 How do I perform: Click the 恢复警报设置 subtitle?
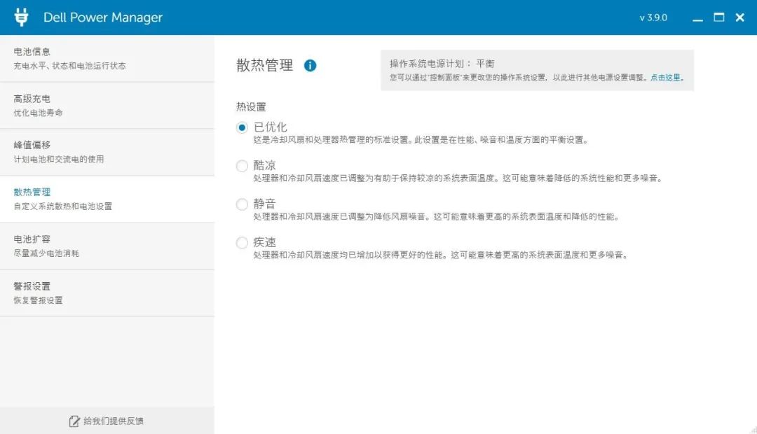click(x=38, y=300)
